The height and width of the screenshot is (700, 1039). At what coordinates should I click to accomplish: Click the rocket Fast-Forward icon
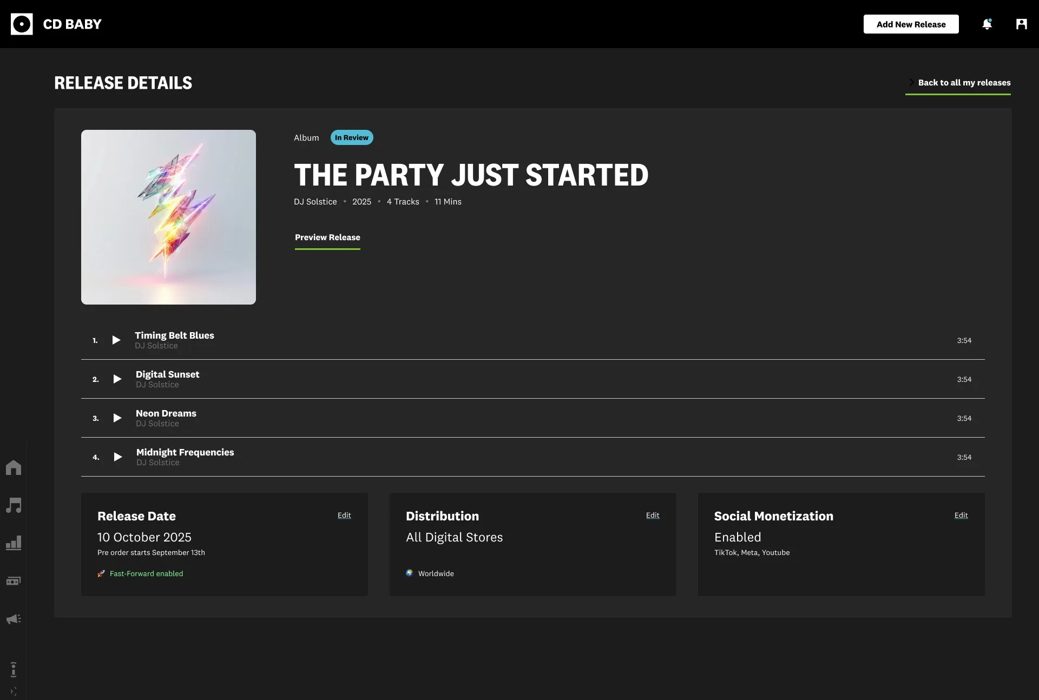pos(101,573)
